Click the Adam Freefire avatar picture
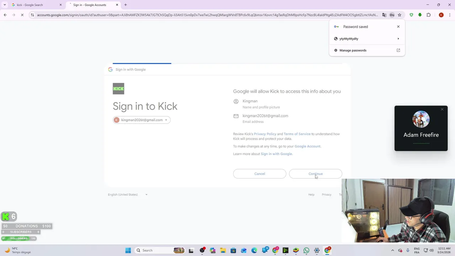This screenshot has width=455, height=256. tap(421, 119)
